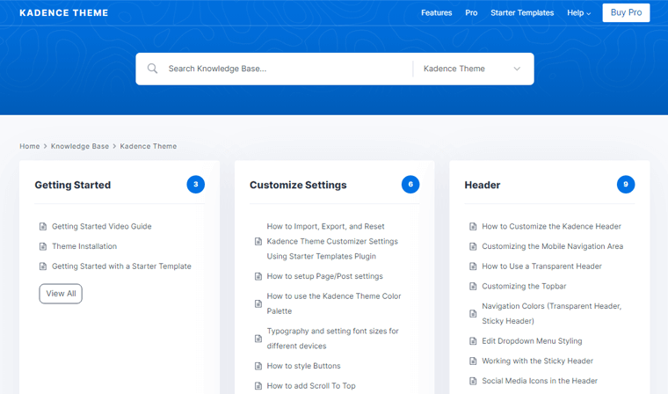Open the Kadence Theme category dropdown
668x394 pixels.
click(472, 69)
